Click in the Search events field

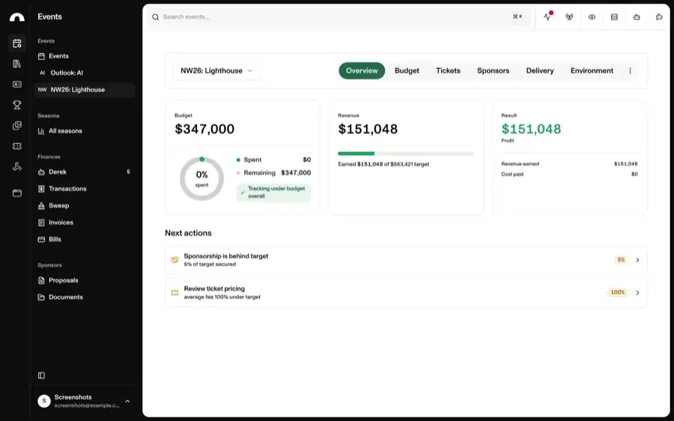pos(339,17)
